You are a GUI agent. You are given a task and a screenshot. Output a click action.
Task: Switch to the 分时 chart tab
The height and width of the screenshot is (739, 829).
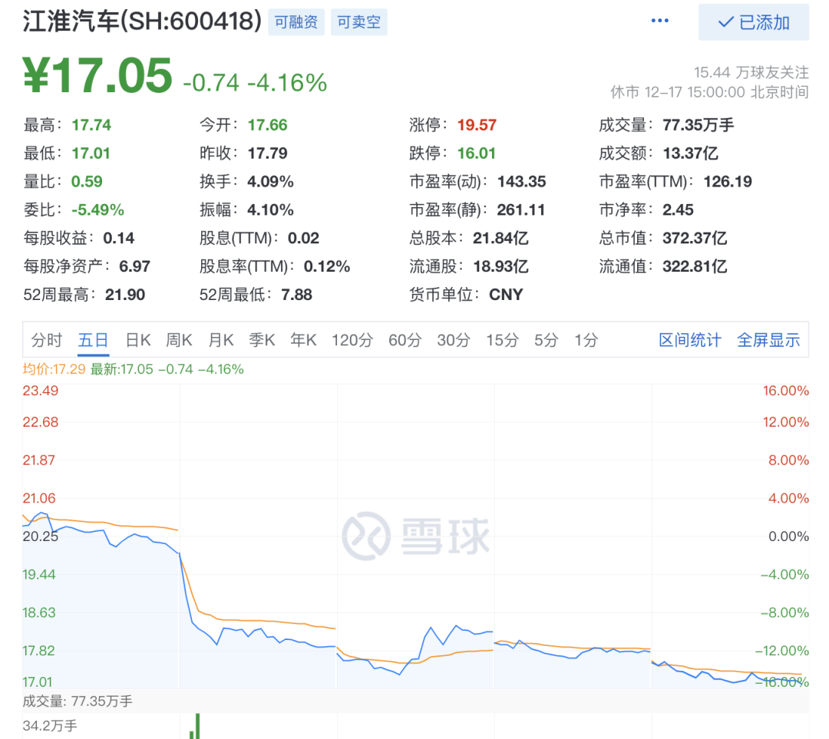[47, 340]
